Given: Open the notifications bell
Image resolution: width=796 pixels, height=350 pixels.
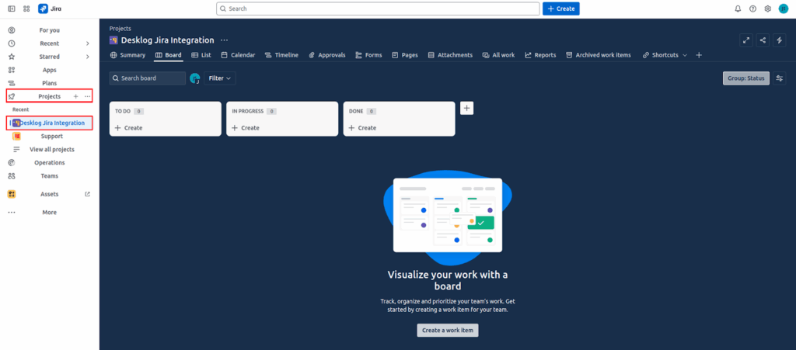Looking at the screenshot, I should point(738,9).
